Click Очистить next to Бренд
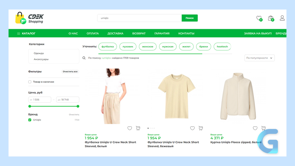The height and width of the screenshot is (166, 295). coord(74,114)
